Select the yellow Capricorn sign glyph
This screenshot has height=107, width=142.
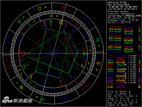(x=99, y=64)
